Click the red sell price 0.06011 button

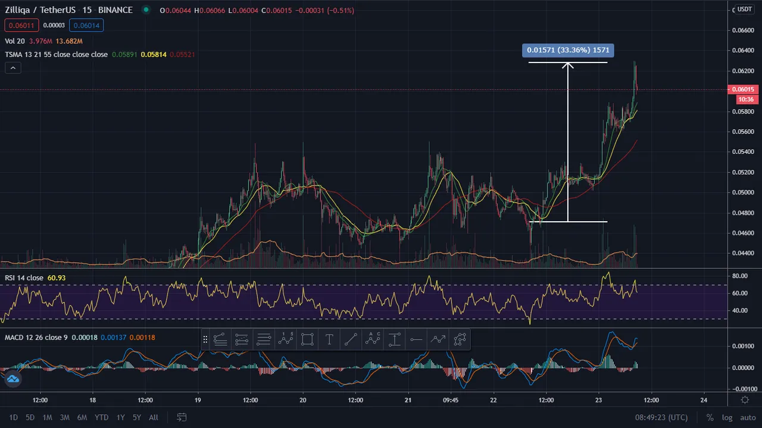(22, 25)
